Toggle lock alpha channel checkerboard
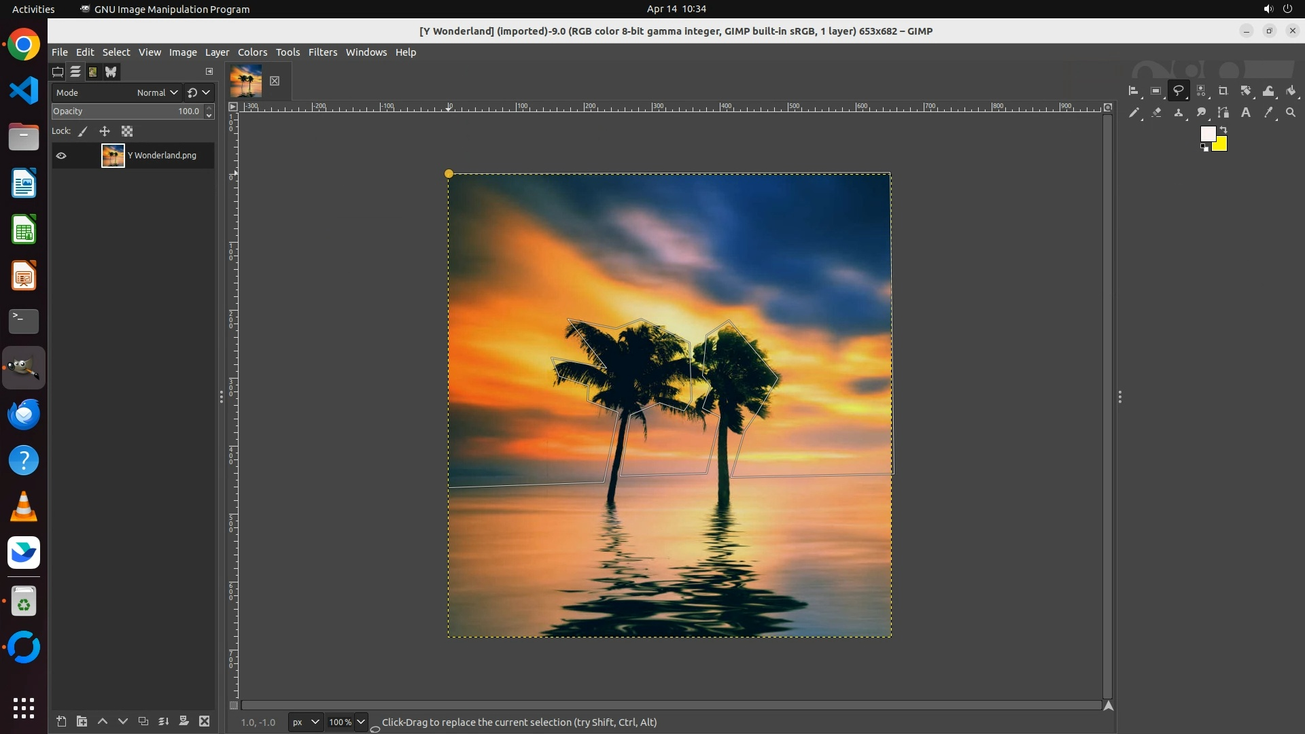This screenshot has width=1305, height=734. click(127, 132)
